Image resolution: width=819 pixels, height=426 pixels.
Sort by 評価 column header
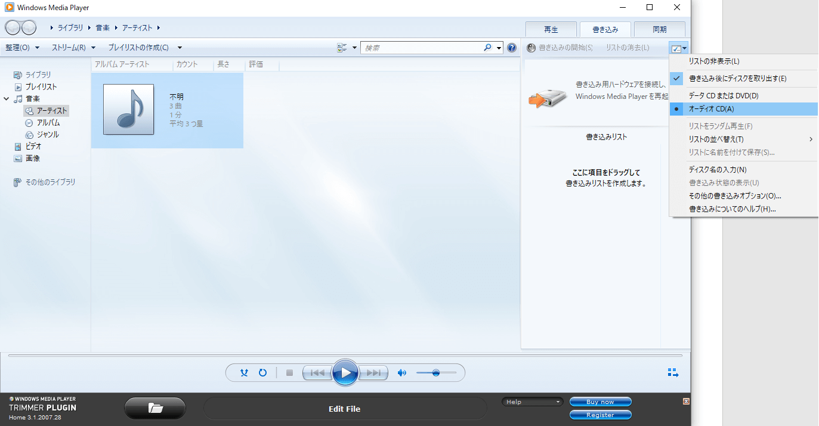coord(262,64)
